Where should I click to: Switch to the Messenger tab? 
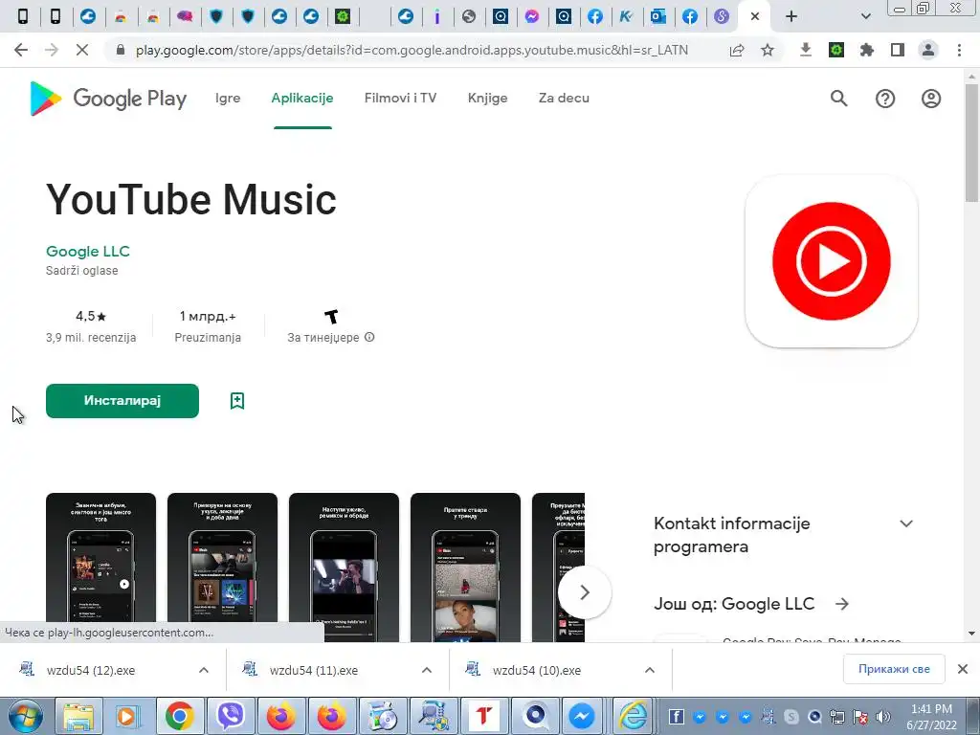coord(532,17)
